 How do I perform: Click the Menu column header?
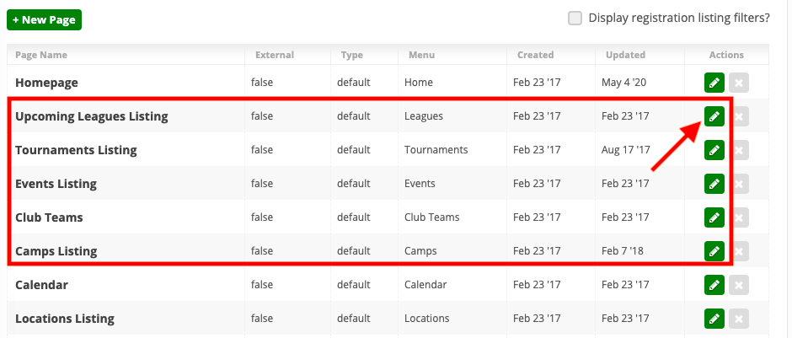tap(422, 55)
